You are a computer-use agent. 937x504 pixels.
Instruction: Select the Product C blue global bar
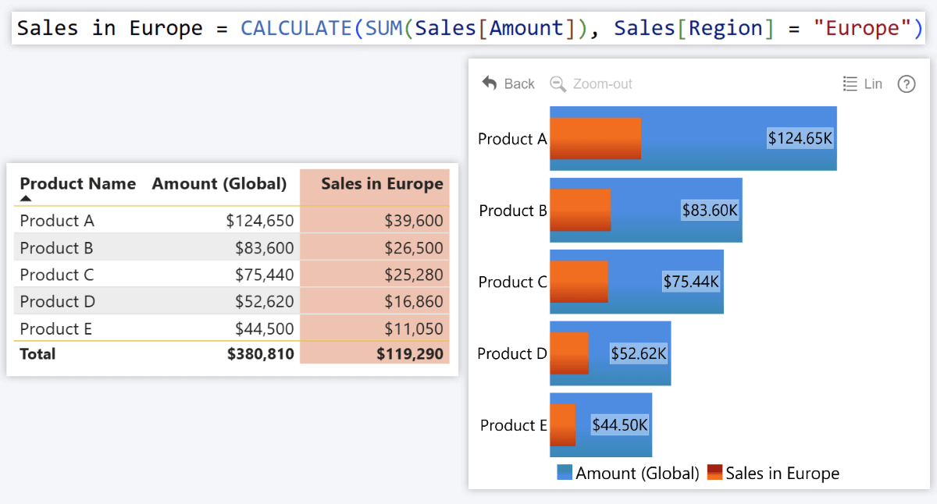(x=636, y=282)
